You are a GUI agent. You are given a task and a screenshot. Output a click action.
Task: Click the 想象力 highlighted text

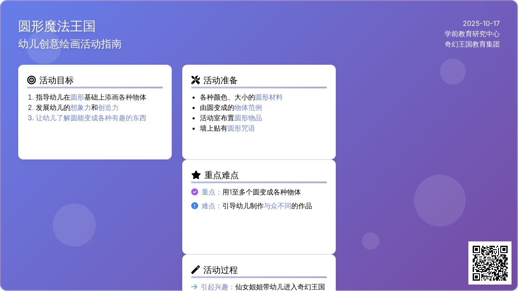80,107
